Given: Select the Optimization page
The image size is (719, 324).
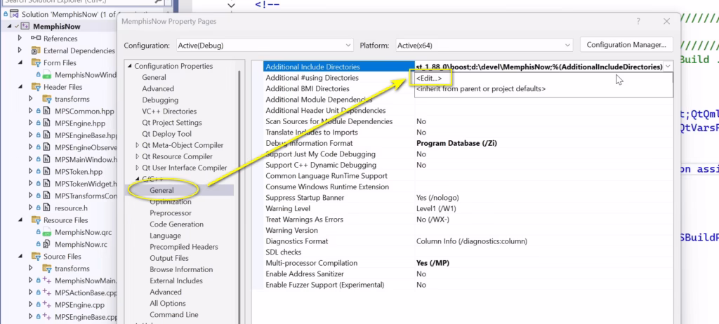Looking at the screenshot, I should tap(171, 202).
